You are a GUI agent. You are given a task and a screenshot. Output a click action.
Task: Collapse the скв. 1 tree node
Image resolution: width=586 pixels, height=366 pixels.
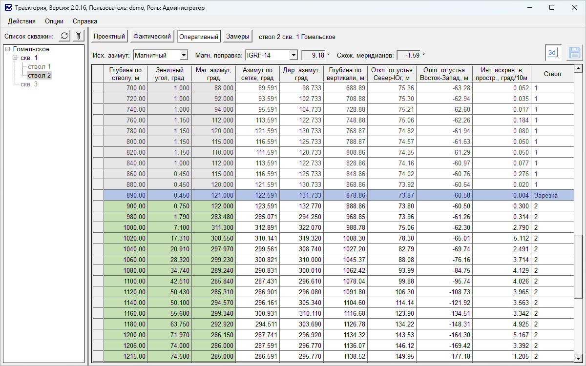point(15,58)
